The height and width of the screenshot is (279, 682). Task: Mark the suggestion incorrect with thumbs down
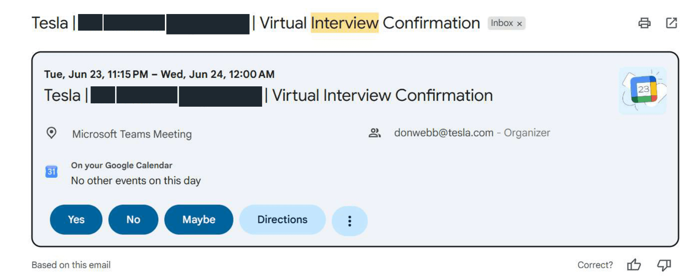tap(664, 265)
